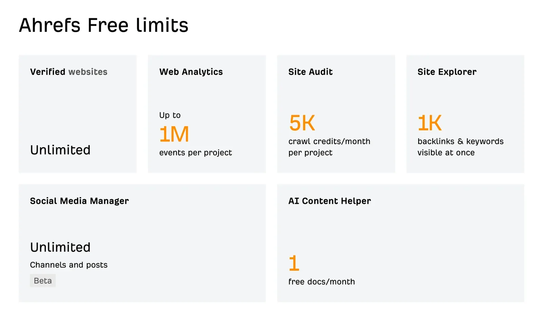Click 'events per project' text
Screen dimensions: 543x315
click(x=195, y=153)
